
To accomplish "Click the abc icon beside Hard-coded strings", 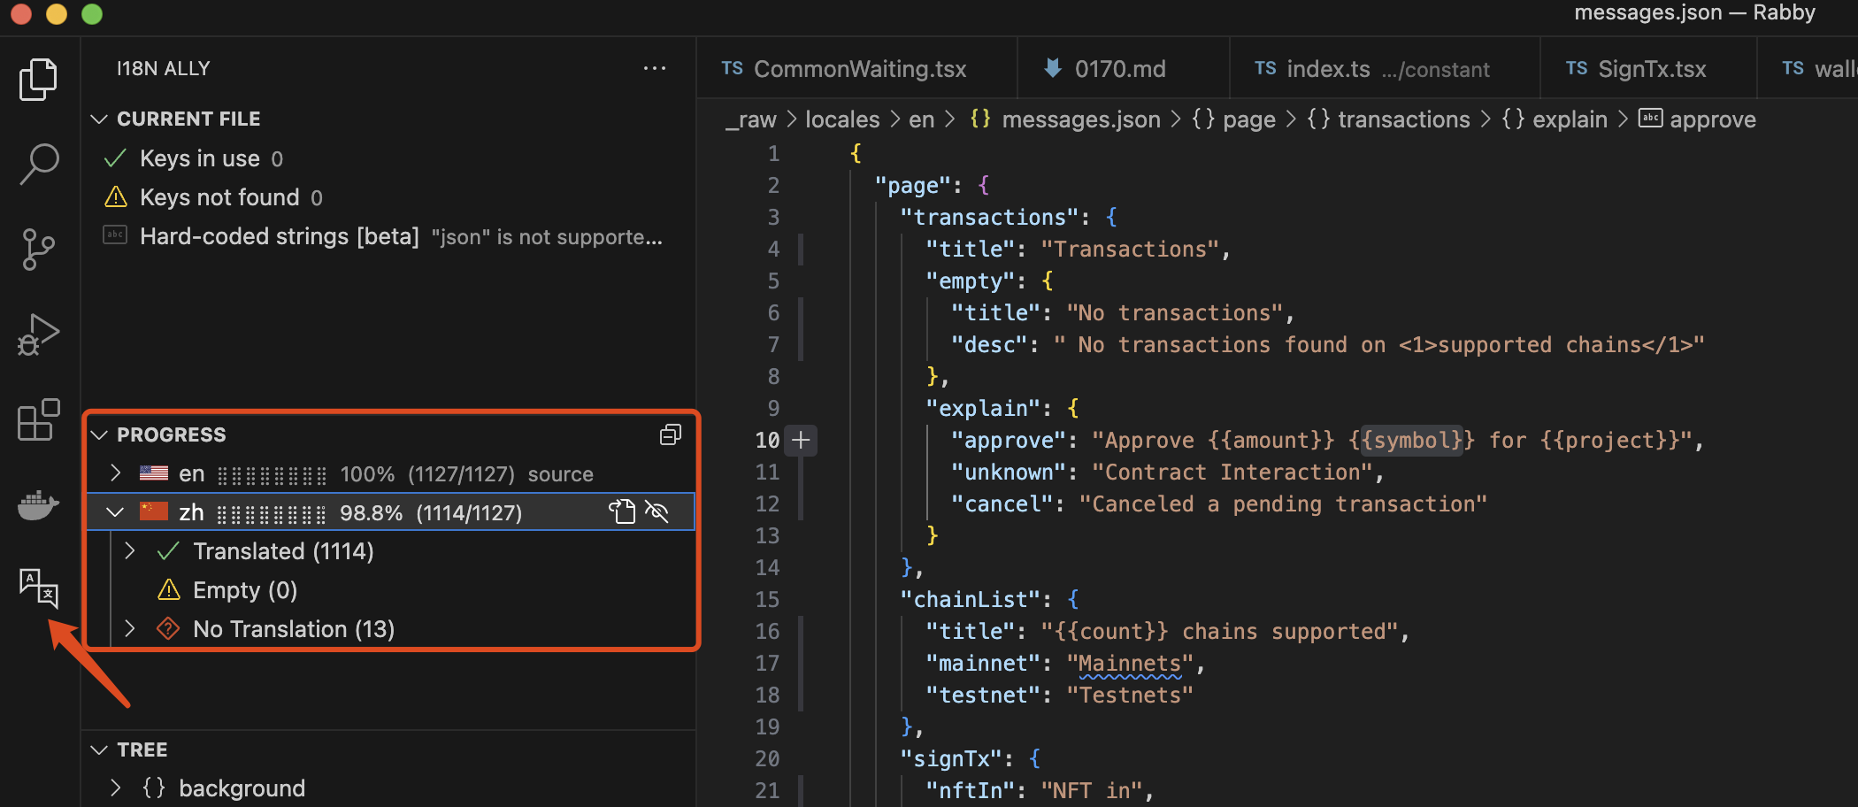I will (x=115, y=234).
